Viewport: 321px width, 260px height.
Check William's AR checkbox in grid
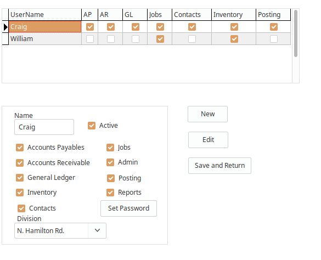[111, 39]
